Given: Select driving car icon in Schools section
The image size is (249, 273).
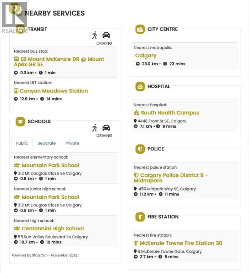Looking at the screenshot, I should (106, 128).
